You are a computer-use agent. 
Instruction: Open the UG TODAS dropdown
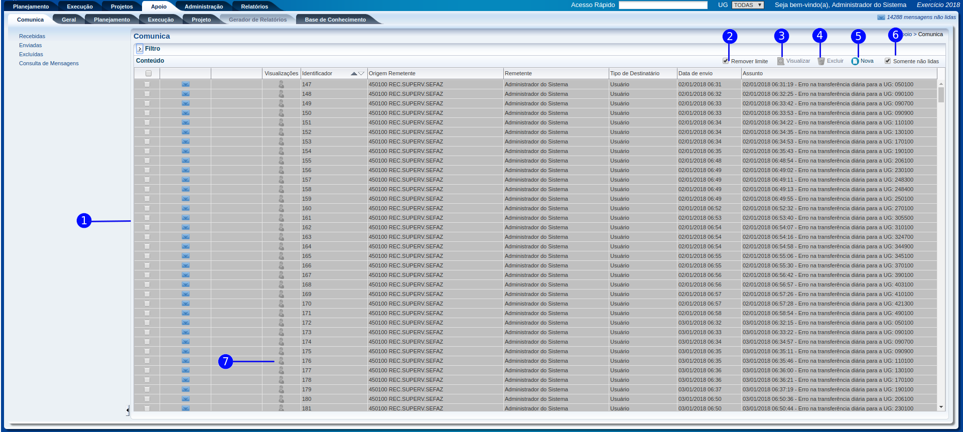(747, 5)
